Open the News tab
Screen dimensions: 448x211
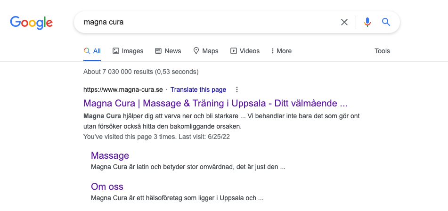coord(168,51)
